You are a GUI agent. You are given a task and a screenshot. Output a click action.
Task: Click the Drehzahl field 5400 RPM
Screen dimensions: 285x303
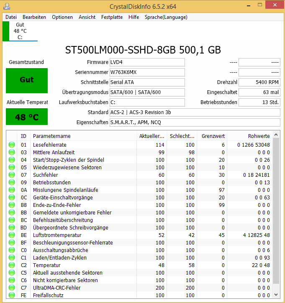[259, 82]
